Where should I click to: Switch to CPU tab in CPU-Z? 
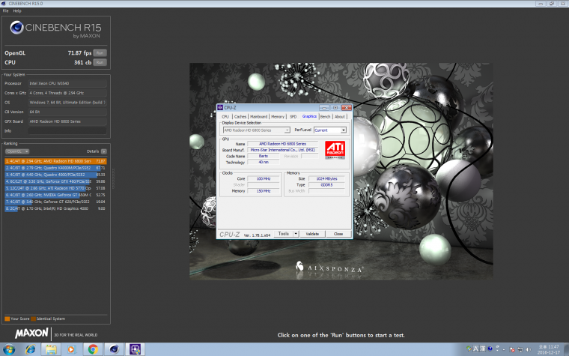pyautogui.click(x=225, y=117)
